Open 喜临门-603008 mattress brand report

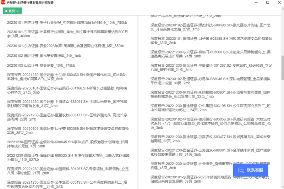211,54
